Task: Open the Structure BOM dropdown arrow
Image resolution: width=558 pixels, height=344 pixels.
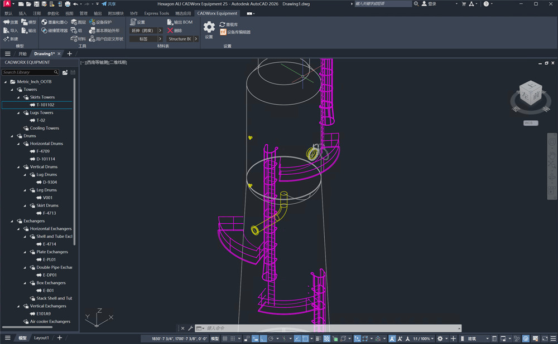Action: pos(196,39)
